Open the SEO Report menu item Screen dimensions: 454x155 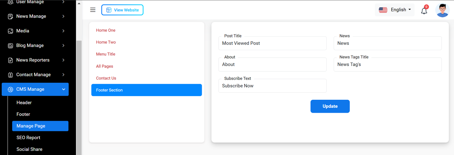(28, 138)
